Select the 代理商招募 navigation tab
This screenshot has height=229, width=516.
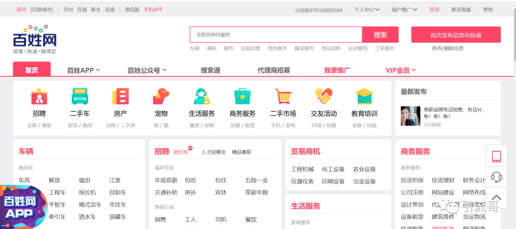click(274, 70)
